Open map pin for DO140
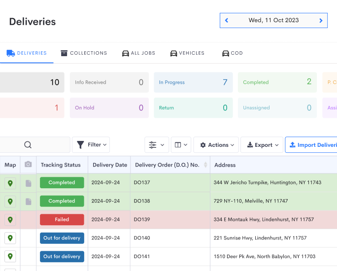This screenshot has height=271, width=337. click(10, 238)
